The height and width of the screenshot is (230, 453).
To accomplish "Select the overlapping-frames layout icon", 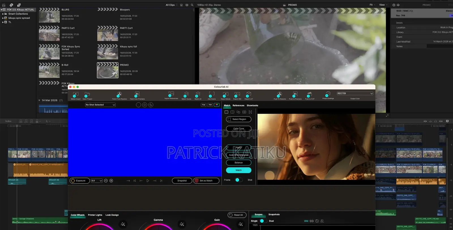I will point(238,112).
